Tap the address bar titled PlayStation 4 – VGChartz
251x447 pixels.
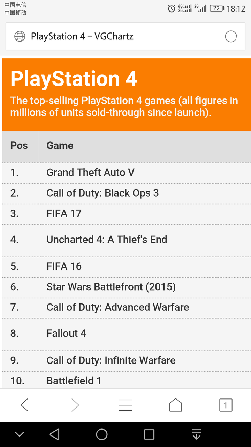coord(125,36)
